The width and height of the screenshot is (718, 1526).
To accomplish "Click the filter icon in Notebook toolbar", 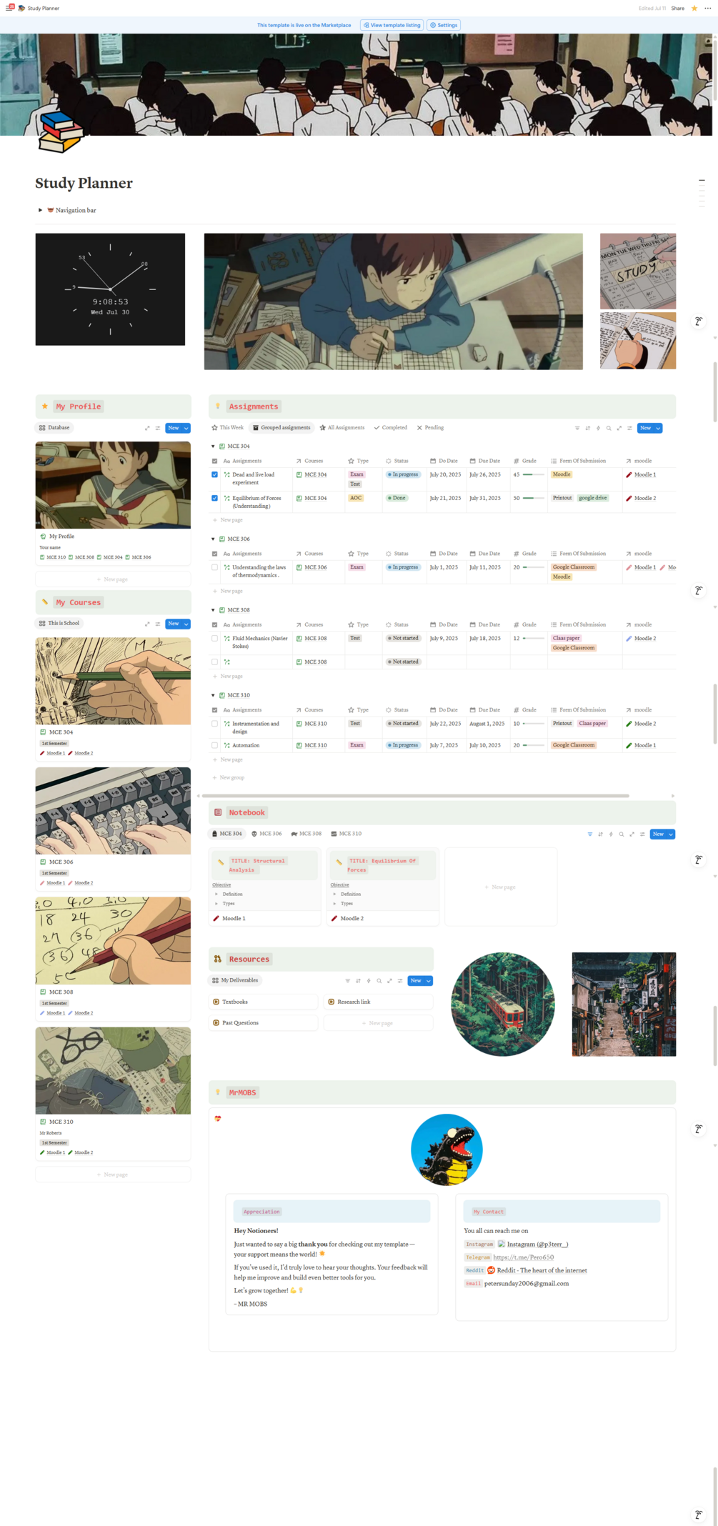I will point(590,834).
